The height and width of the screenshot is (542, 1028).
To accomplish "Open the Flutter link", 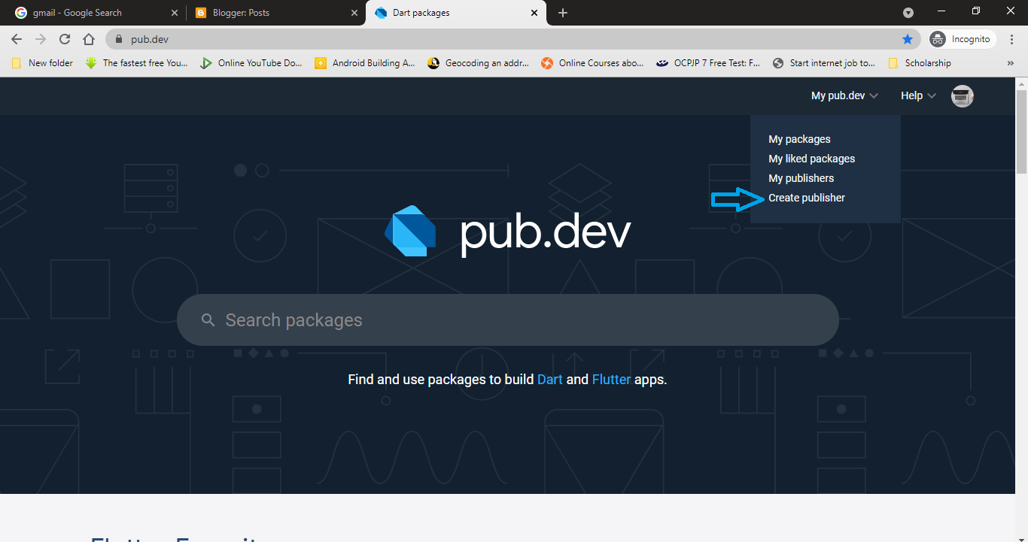I will point(611,380).
